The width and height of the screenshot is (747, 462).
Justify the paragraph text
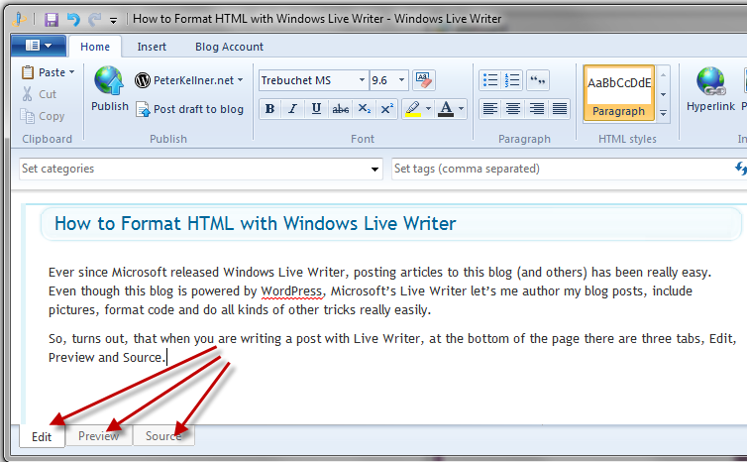click(x=560, y=109)
